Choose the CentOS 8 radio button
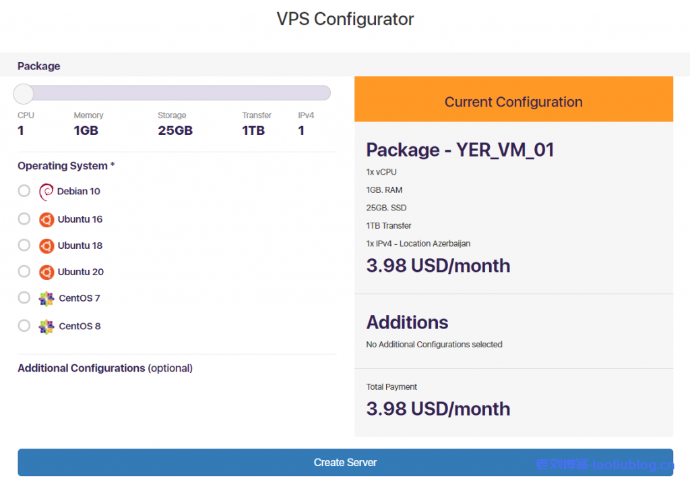The width and height of the screenshot is (690, 487). 24,326
